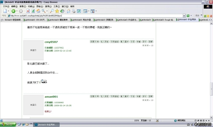Click the red close-tab square under the globe

pyautogui.click(x=211, y=16)
